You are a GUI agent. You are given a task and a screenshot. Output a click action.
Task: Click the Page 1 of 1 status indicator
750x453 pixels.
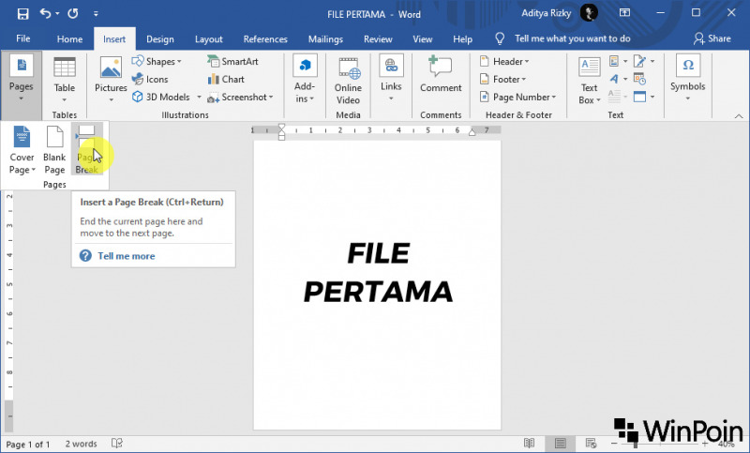point(28,445)
